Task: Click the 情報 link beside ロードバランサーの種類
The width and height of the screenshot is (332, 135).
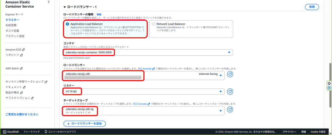Action: [x=99, y=14]
